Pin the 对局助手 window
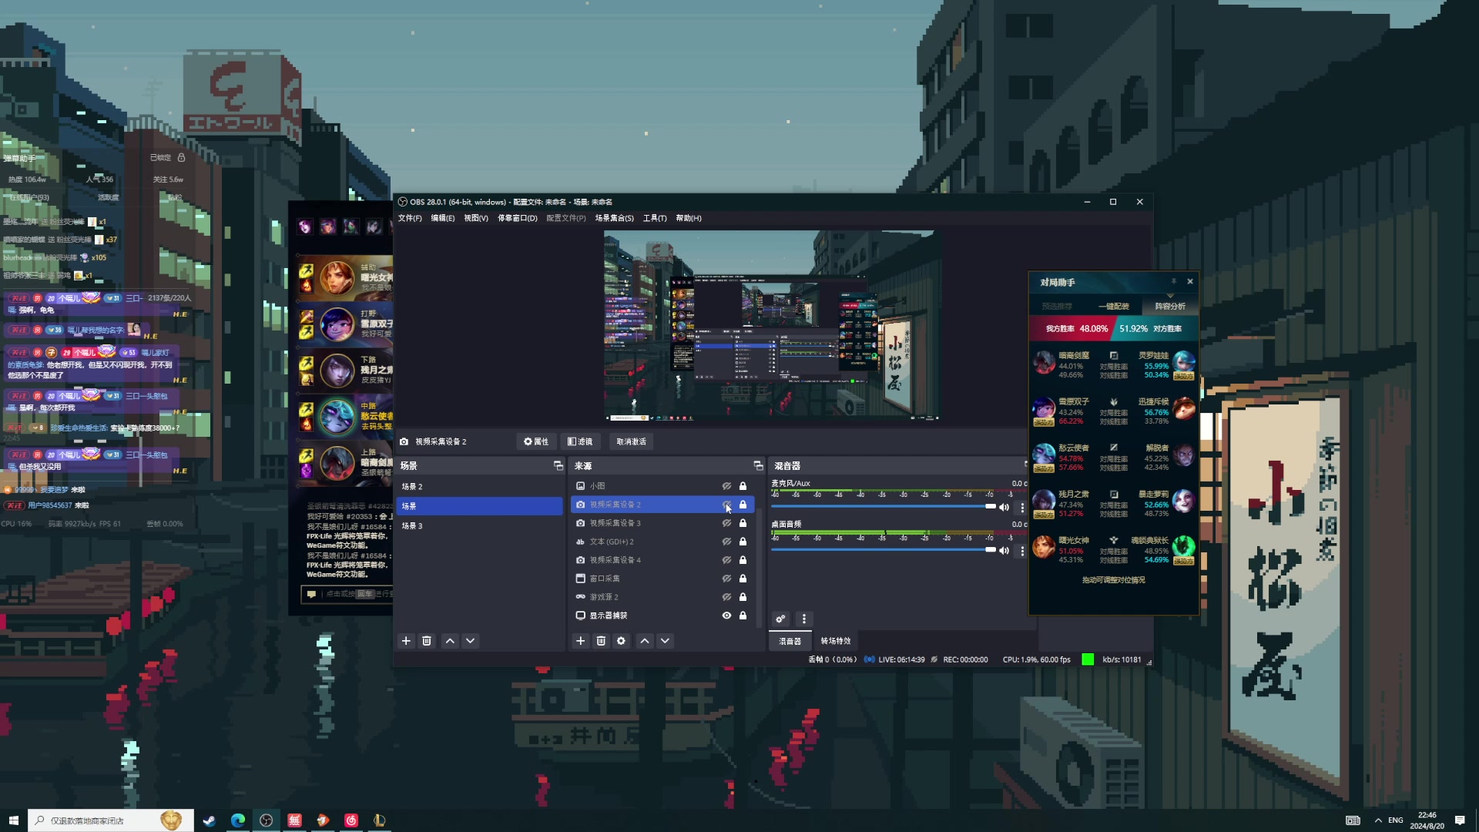This screenshot has width=1479, height=832. (1174, 281)
